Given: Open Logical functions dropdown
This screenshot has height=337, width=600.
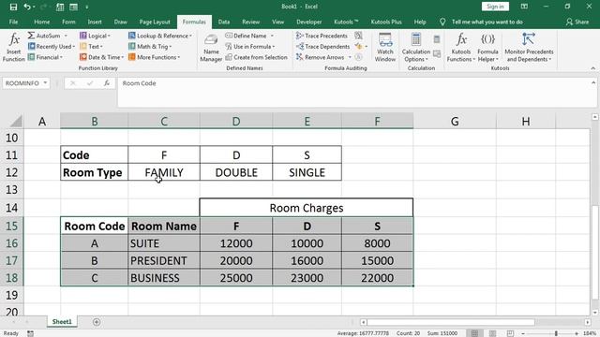Looking at the screenshot, I should [x=95, y=36].
